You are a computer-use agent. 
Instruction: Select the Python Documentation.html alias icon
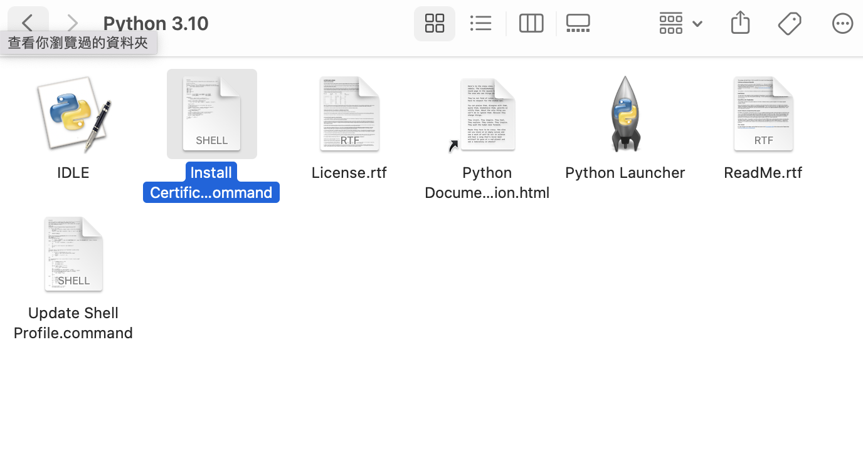pos(487,114)
